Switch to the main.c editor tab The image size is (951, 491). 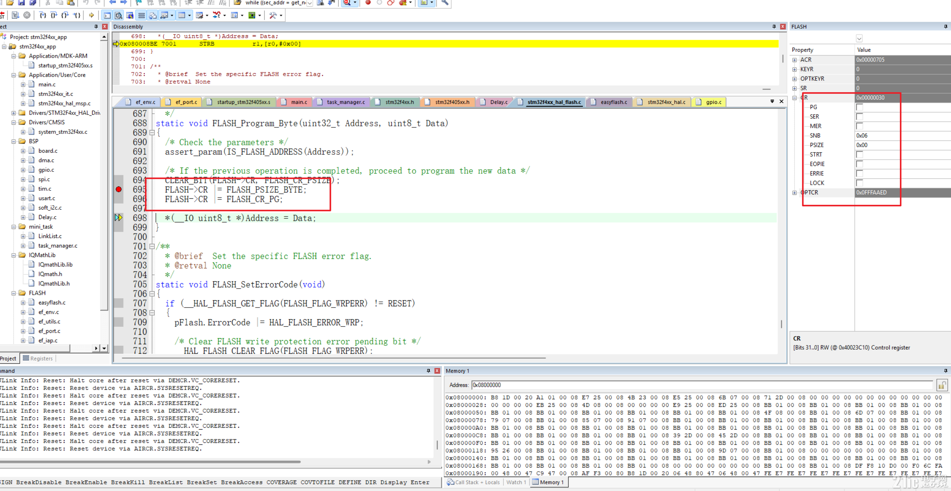pyautogui.click(x=294, y=102)
